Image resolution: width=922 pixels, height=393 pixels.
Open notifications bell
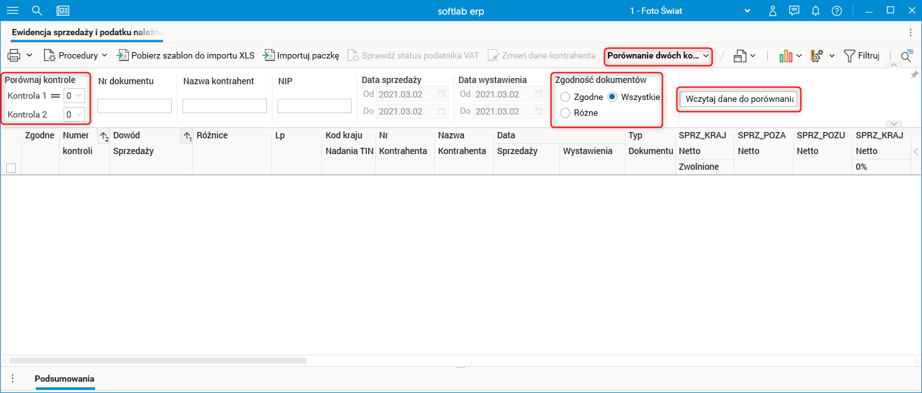tap(816, 11)
